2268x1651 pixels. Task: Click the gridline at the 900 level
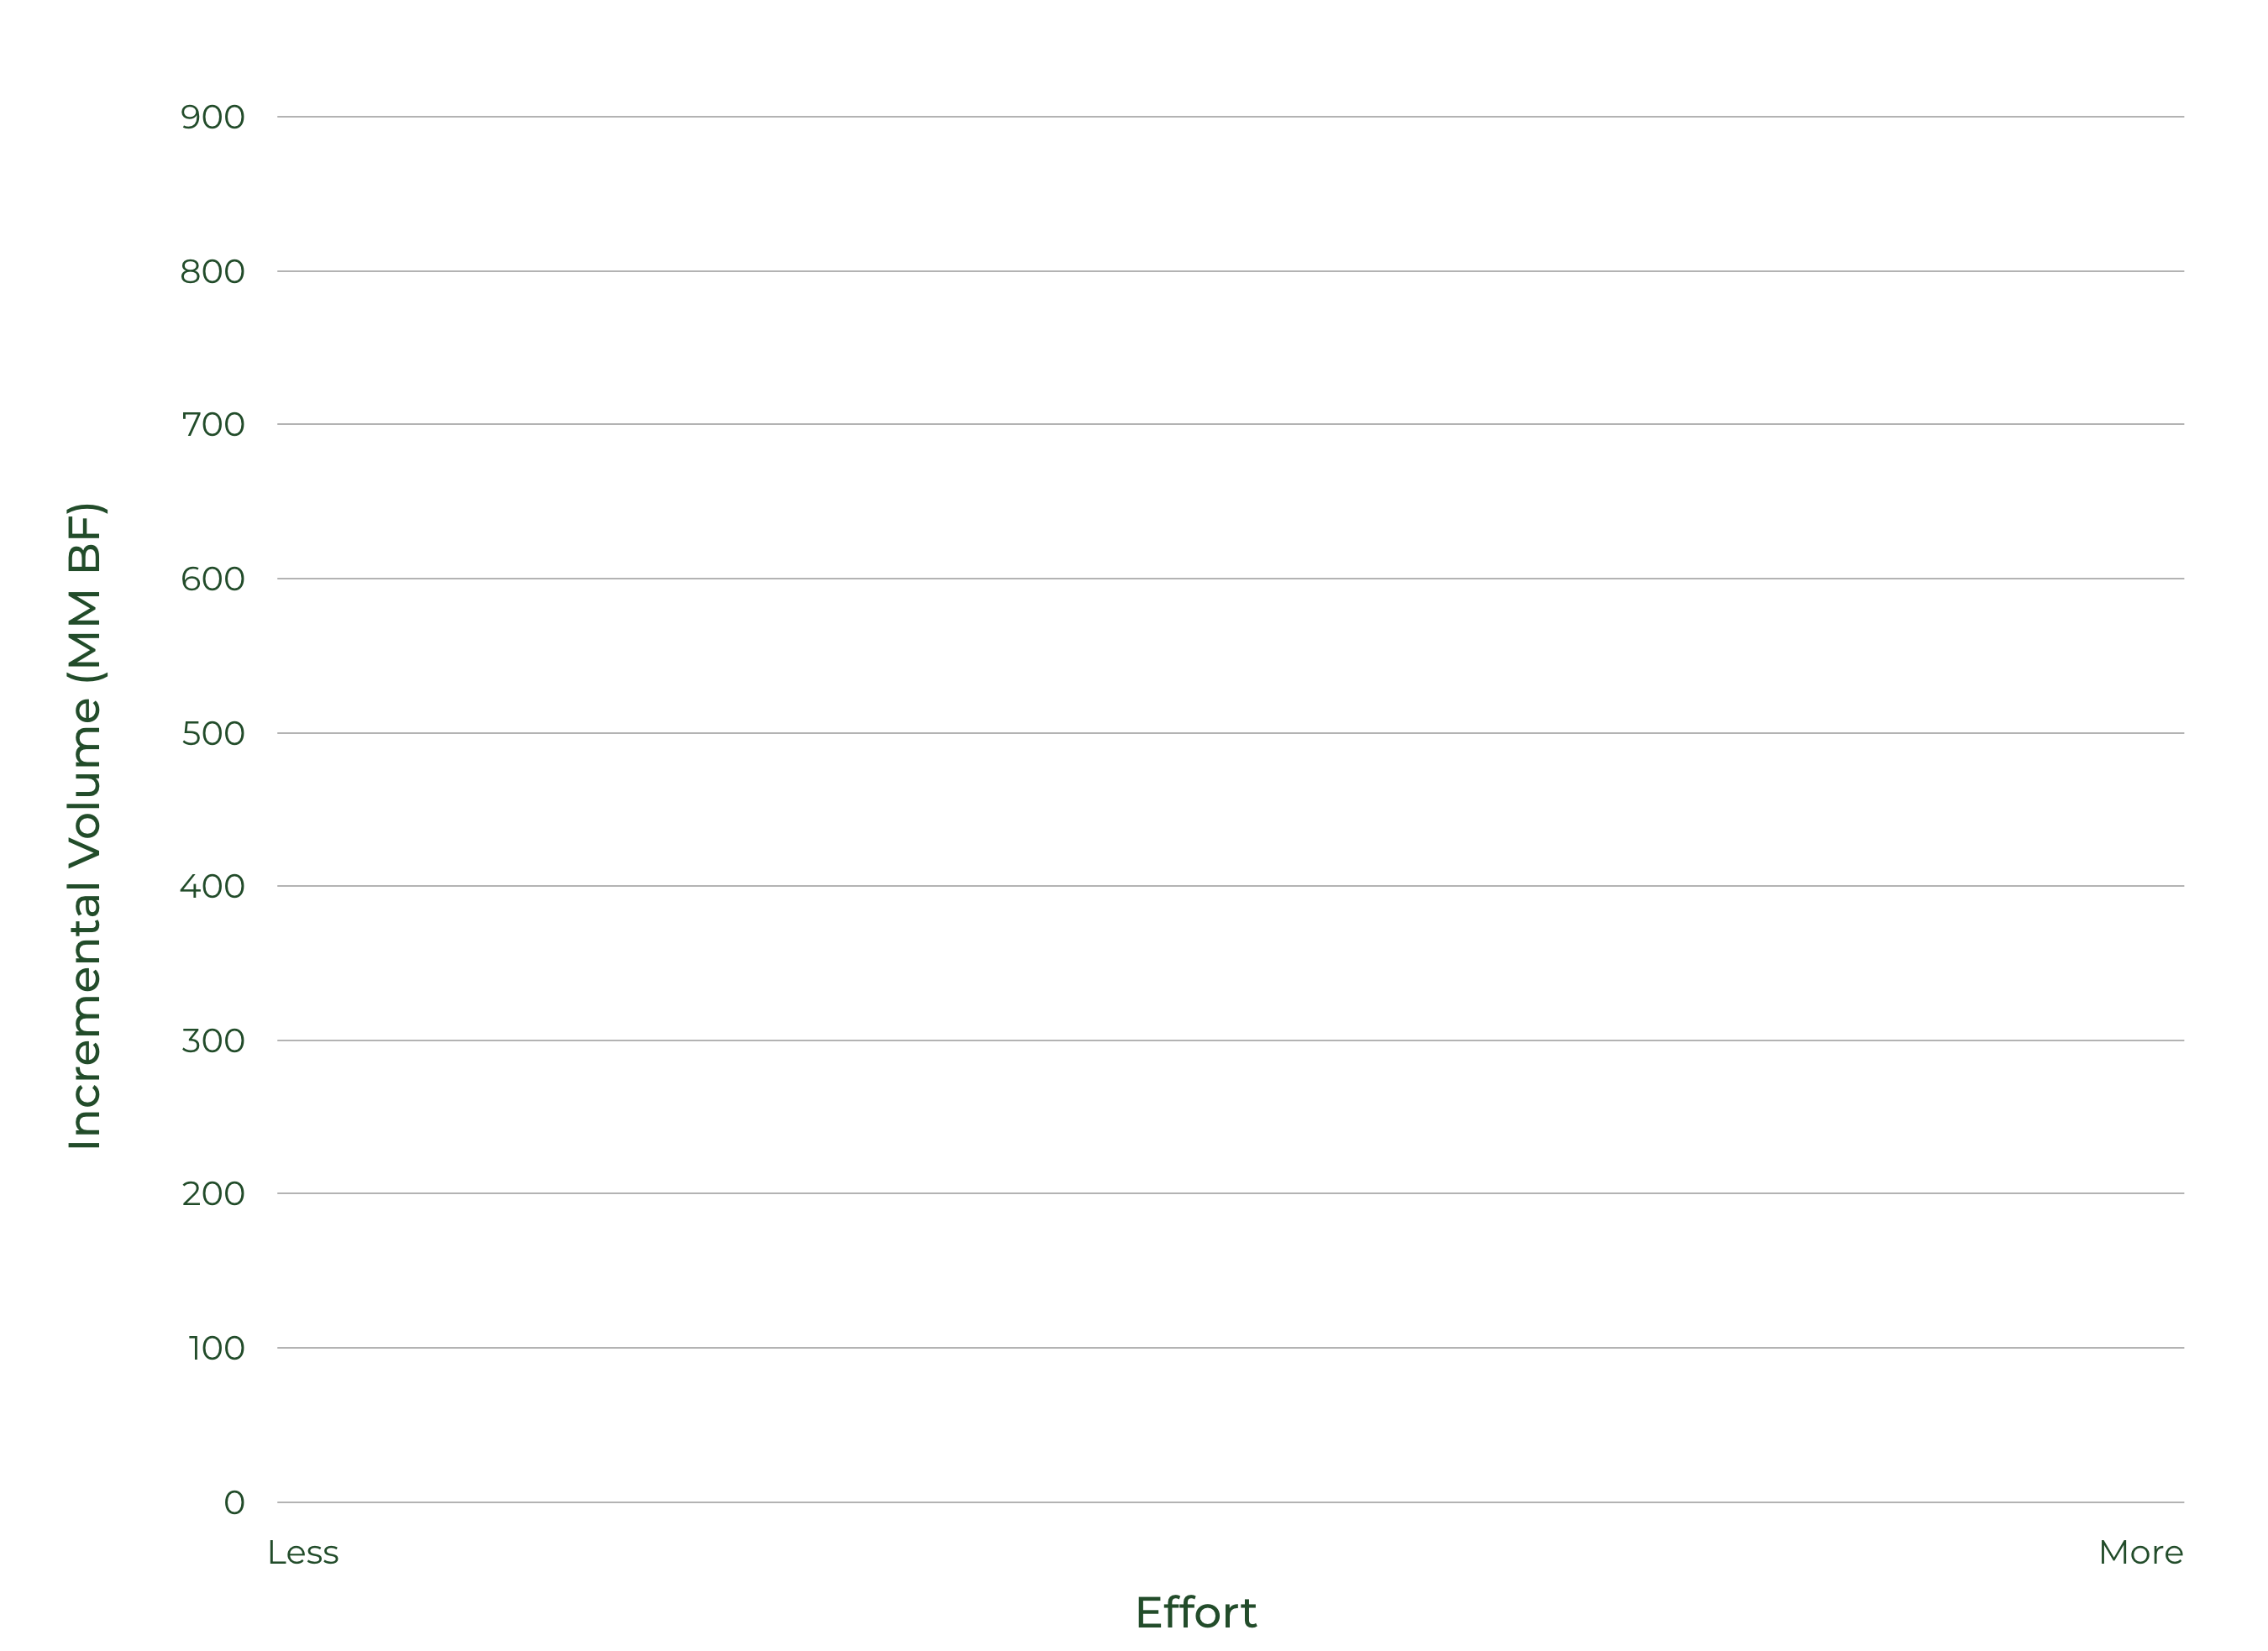coord(1230,117)
